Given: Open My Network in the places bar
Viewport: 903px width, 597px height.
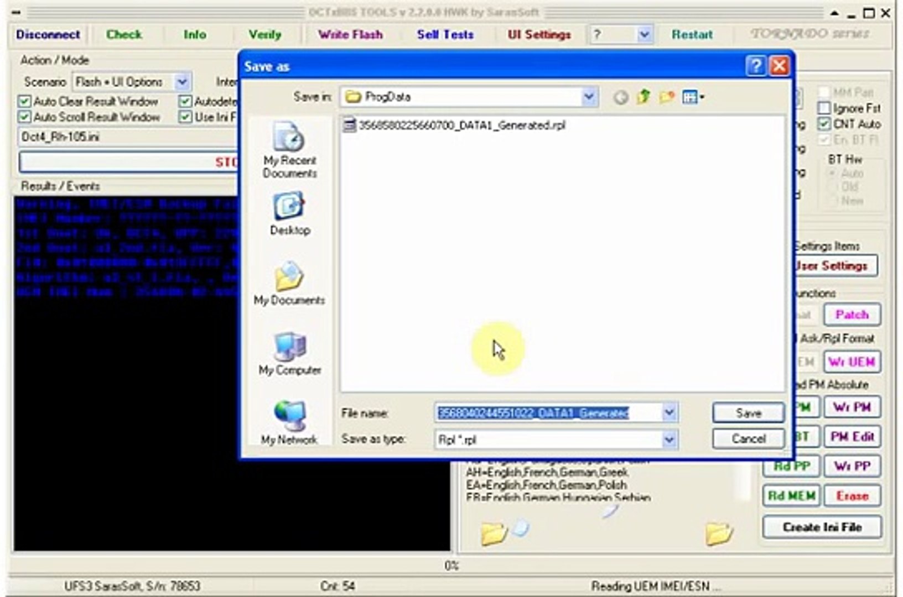Looking at the screenshot, I should [x=289, y=423].
